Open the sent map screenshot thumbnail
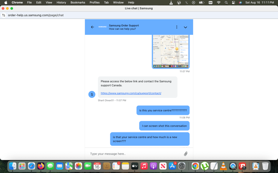This screenshot has height=173, width=278. [170, 51]
